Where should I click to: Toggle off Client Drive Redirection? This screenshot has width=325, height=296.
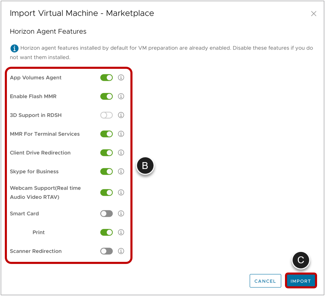click(106, 152)
